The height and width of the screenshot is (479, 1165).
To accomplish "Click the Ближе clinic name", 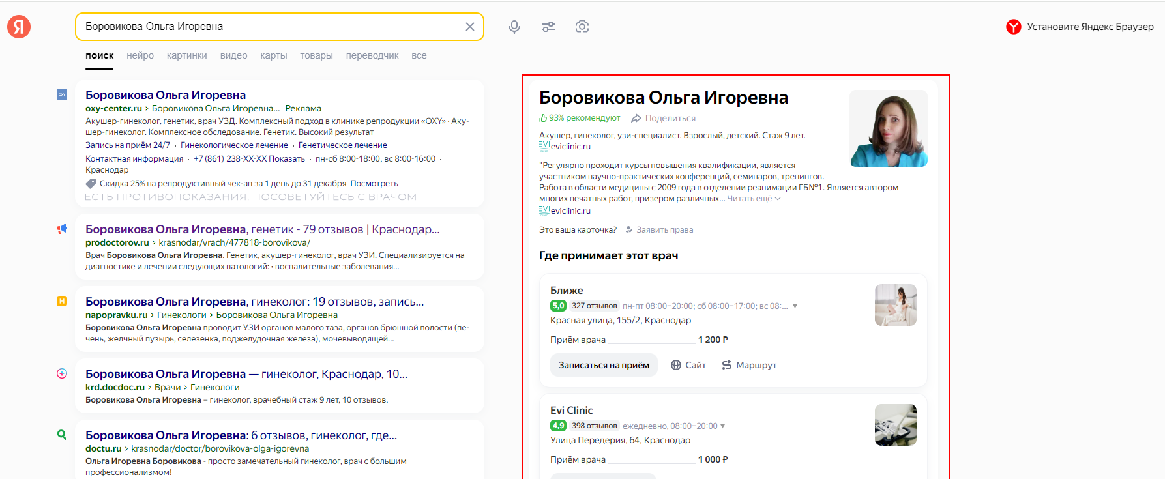I will click(x=567, y=291).
